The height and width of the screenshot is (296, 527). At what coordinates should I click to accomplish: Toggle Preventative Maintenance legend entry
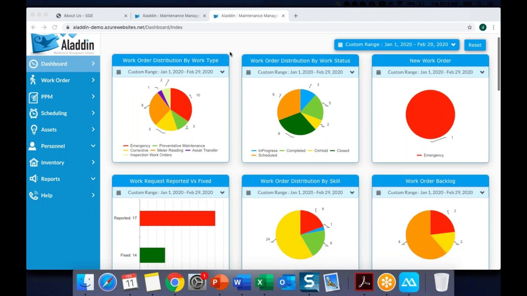click(179, 146)
